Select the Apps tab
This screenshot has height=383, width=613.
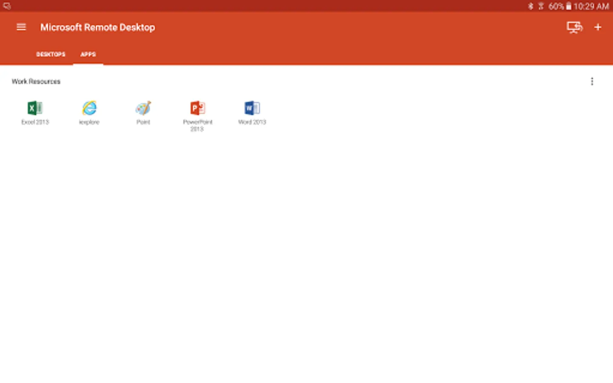pyautogui.click(x=88, y=54)
